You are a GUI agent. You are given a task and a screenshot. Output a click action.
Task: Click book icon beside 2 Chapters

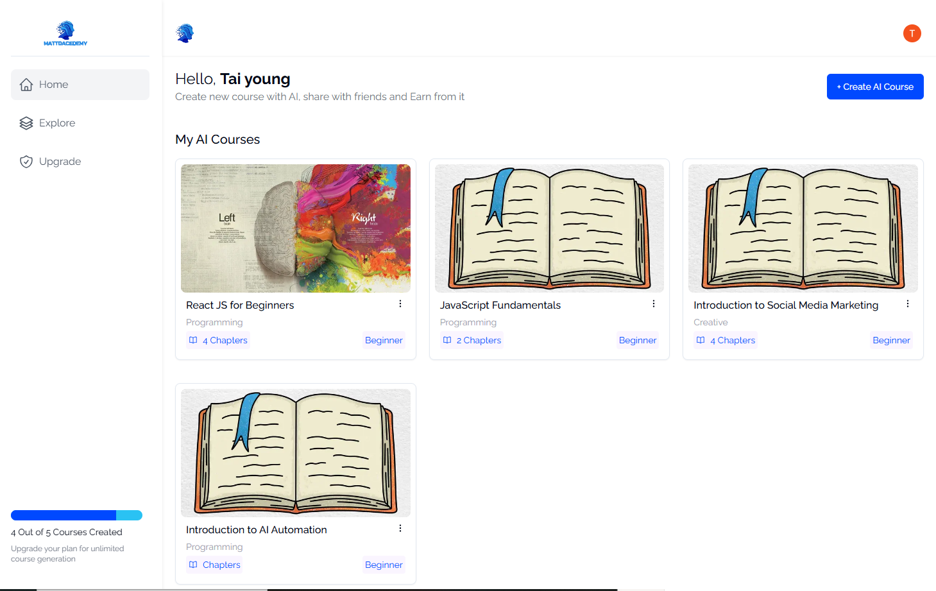tap(447, 340)
